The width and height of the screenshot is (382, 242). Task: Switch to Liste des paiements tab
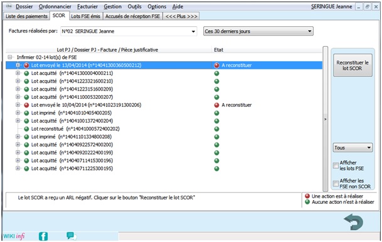[x=26, y=16]
